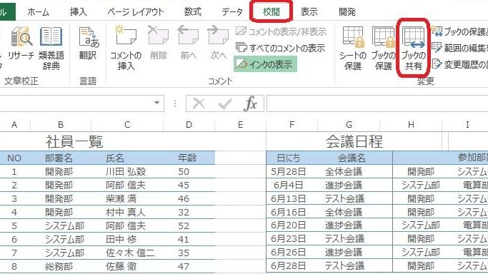Click the 社員一覧 title cell
Screen dimensions: 488x274
coord(74,142)
